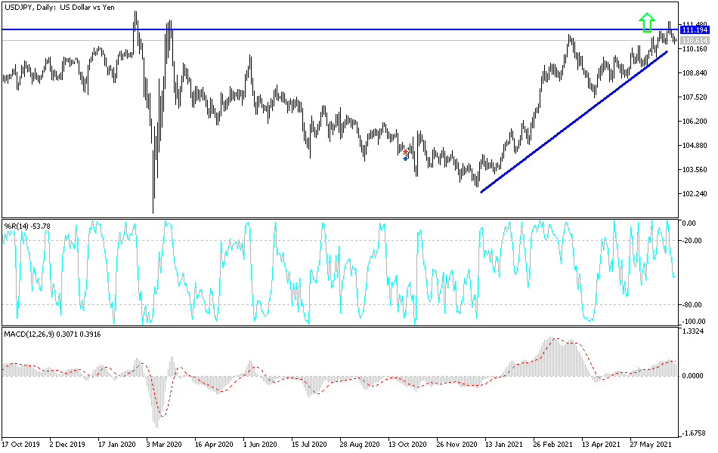Image resolution: width=718 pixels, height=453 pixels.
Task: Click the dashed -20.0 overbought level line
Action: tap(227, 242)
